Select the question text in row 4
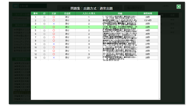The height and width of the screenshot is (107, 194). [x=120, y=27]
